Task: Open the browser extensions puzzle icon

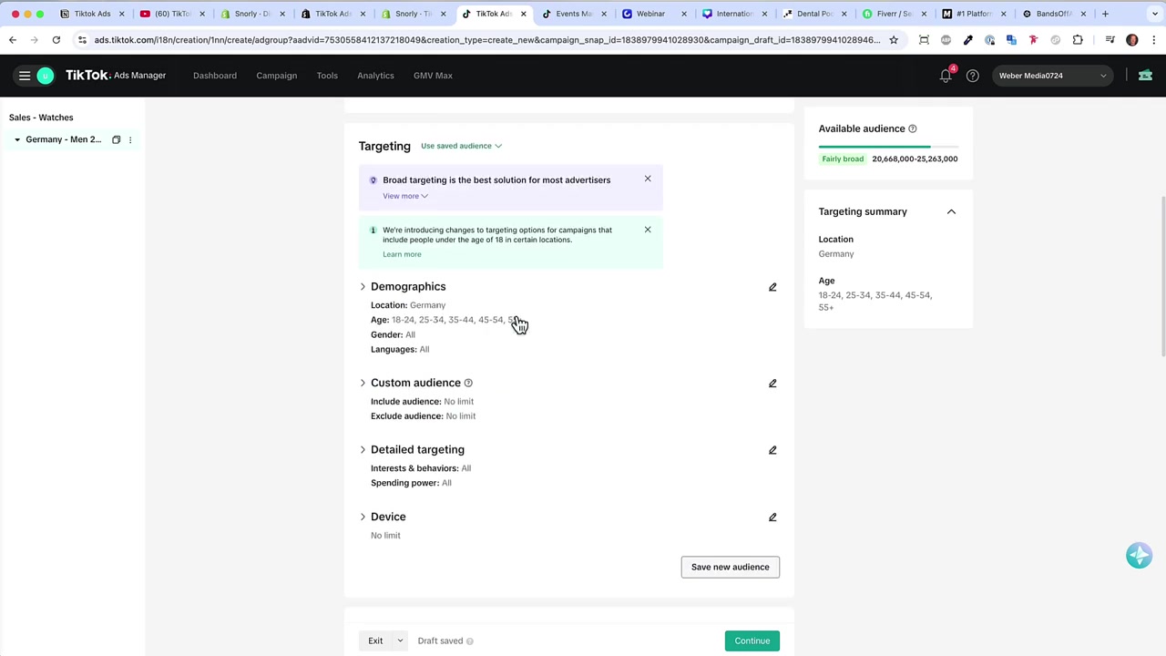Action: pos(1078,40)
